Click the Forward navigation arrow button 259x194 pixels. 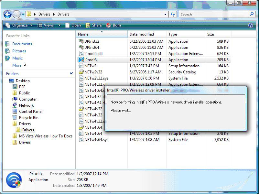16,14
